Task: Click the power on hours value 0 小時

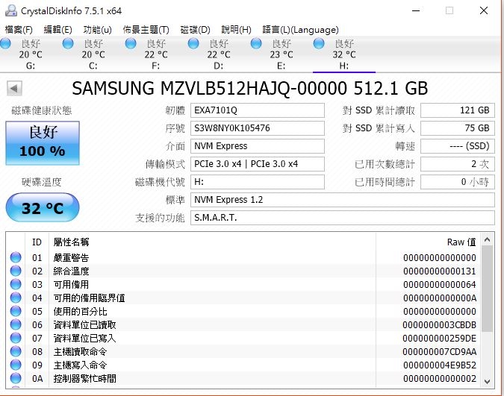Action: coord(458,182)
